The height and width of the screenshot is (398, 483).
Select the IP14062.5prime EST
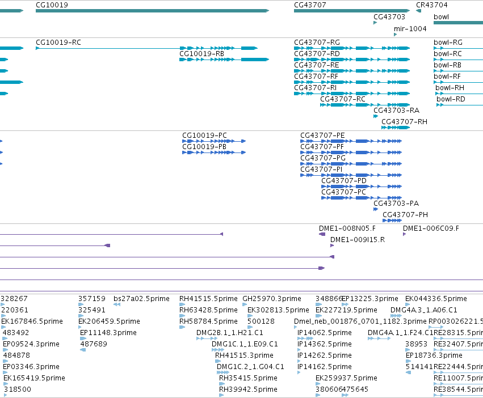pos(305,338)
